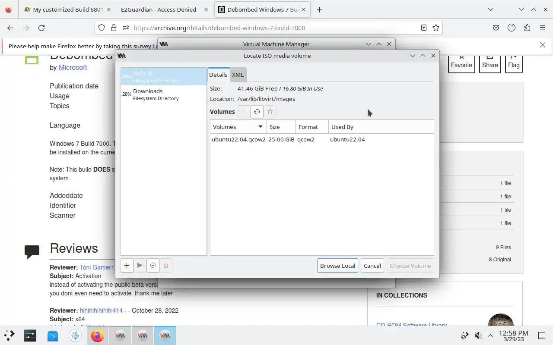Stop the storage pool red icon
This screenshot has width=553, height=345.
[x=153, y=266]
